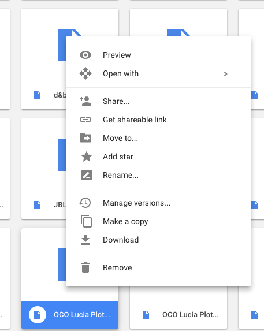Click the add-person Share icon
This screenshot has width=264, height=331.
tap(85, 101)
